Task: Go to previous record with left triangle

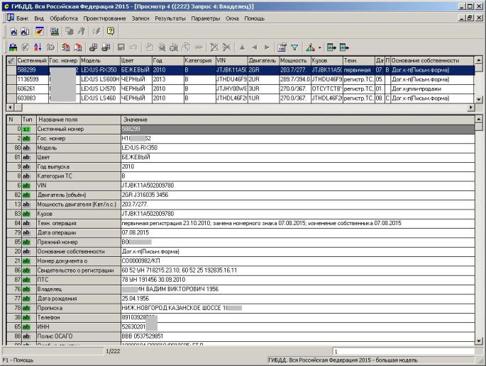Action: [x=255, y=47]
